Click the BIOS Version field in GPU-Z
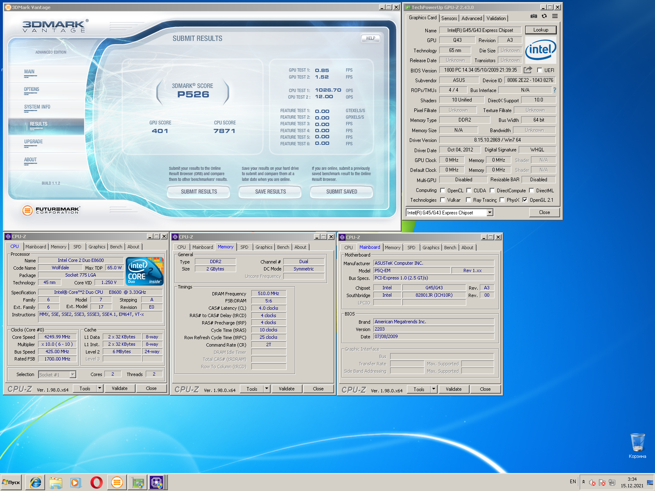The width and height of the screenshot is (655, 491). coord(480,70)
